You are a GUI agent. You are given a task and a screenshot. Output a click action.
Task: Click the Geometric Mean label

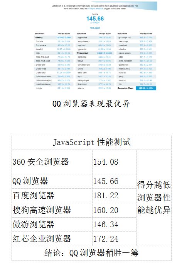125,88
